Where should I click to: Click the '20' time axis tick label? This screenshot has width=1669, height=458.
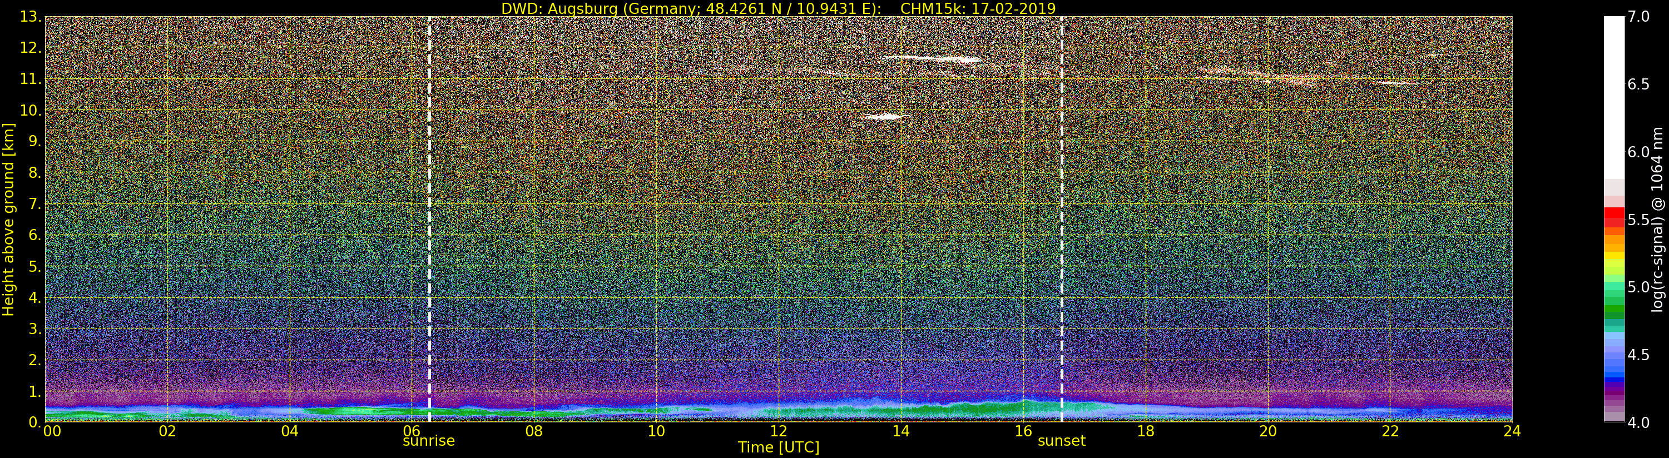click(x=1268, y=431)
